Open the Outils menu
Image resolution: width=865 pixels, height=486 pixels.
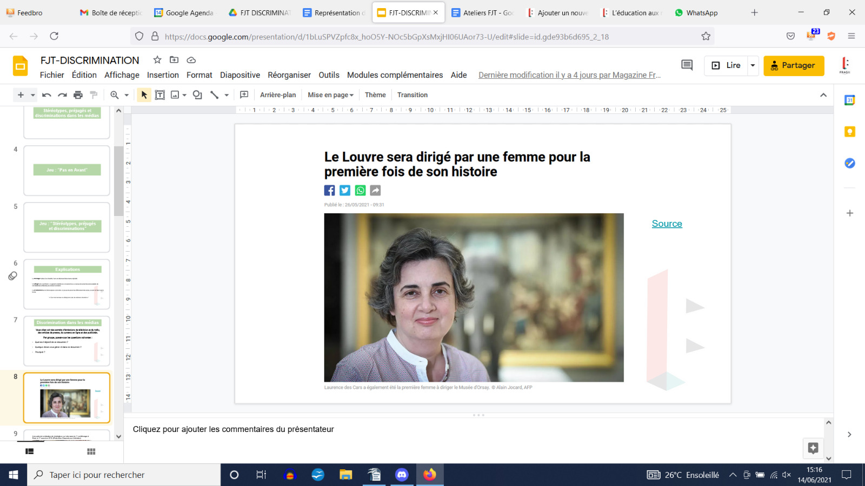329,75
